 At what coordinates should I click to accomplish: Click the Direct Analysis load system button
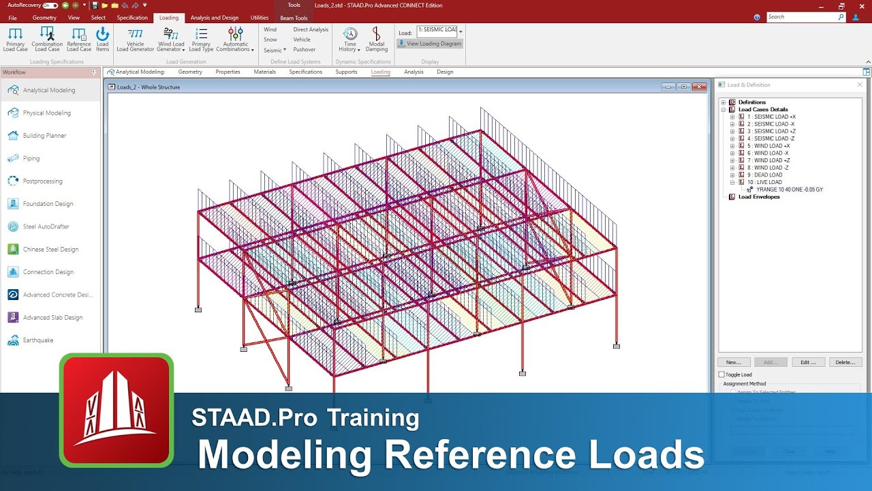click(311, 29)
